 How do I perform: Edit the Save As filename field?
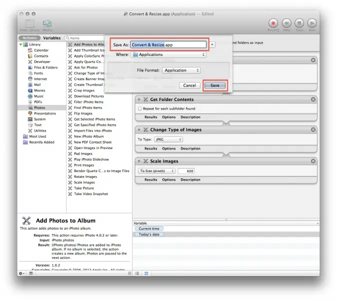click(168, 44)
